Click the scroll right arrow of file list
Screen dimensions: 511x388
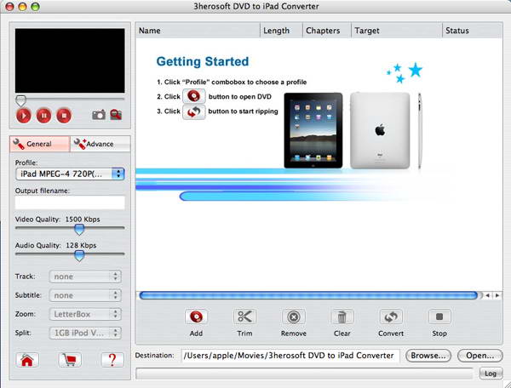(x=497, y=295)
